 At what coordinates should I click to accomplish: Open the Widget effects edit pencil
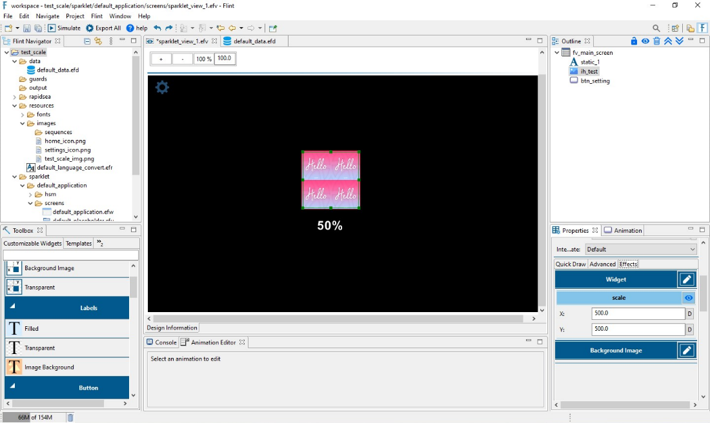(687, 279)
